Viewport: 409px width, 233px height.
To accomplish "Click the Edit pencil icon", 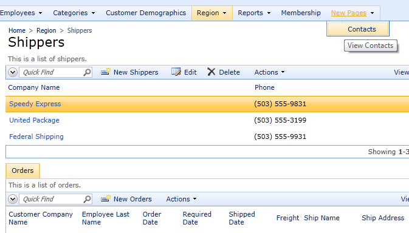I will (x=176, y=72).
